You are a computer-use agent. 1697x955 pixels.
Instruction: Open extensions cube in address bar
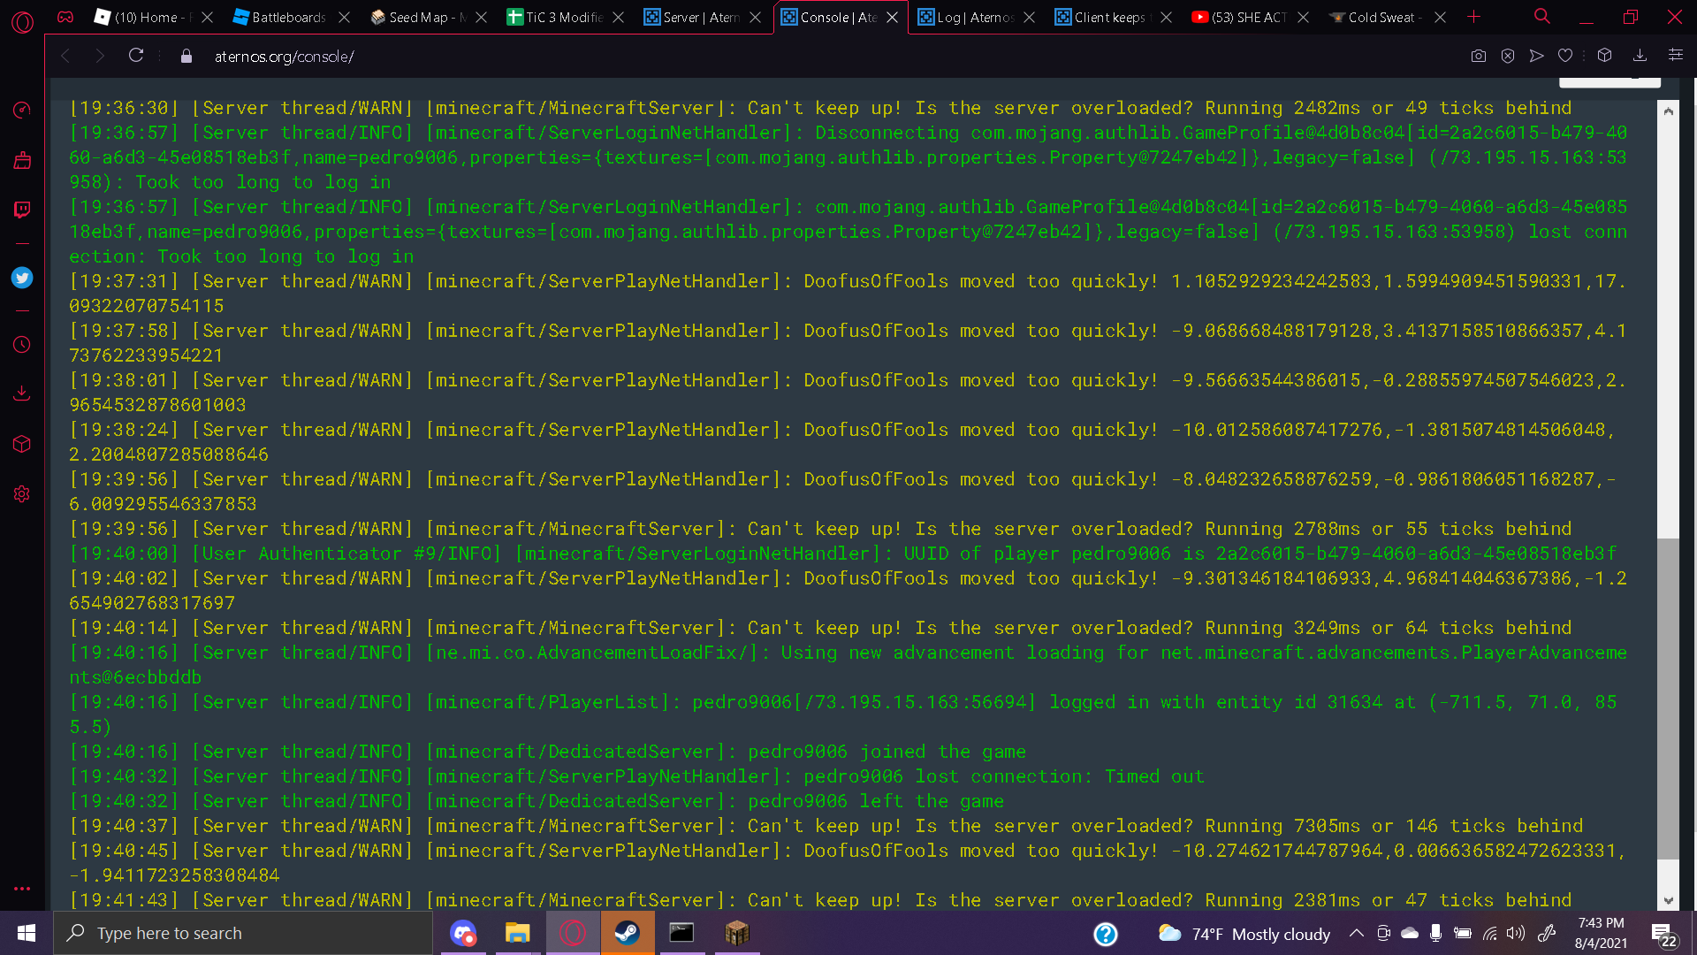pyautogui.click(x=1605, y=56)
